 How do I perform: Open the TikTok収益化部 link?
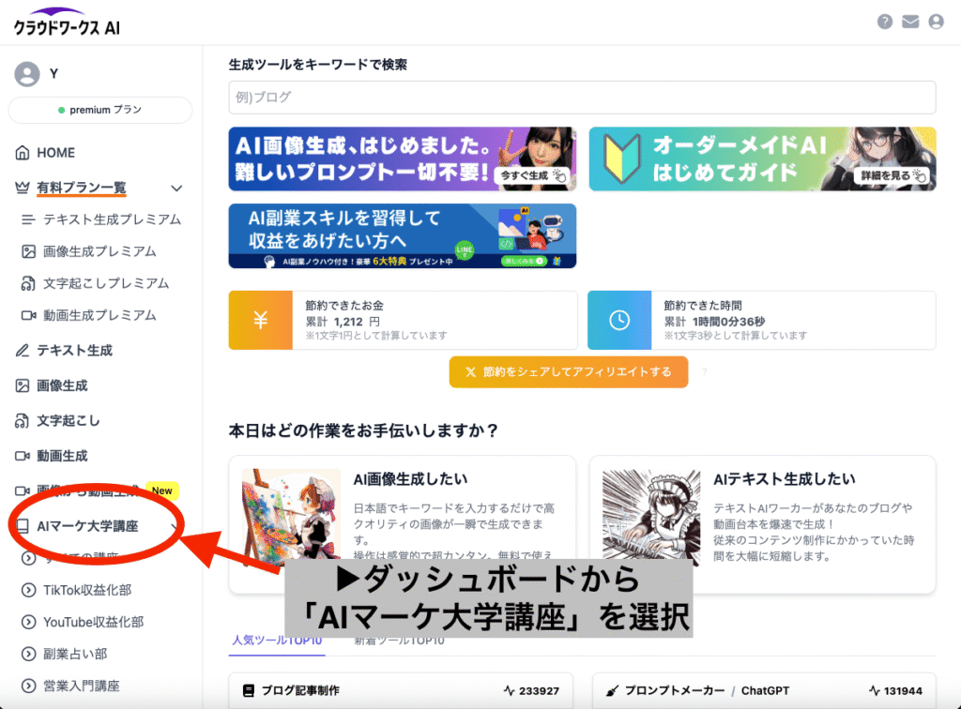[87, 590]
